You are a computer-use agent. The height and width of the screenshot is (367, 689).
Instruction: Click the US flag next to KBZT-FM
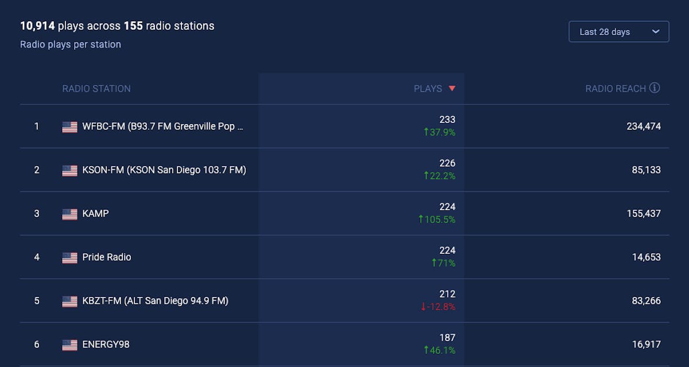[x=69, y=302]
